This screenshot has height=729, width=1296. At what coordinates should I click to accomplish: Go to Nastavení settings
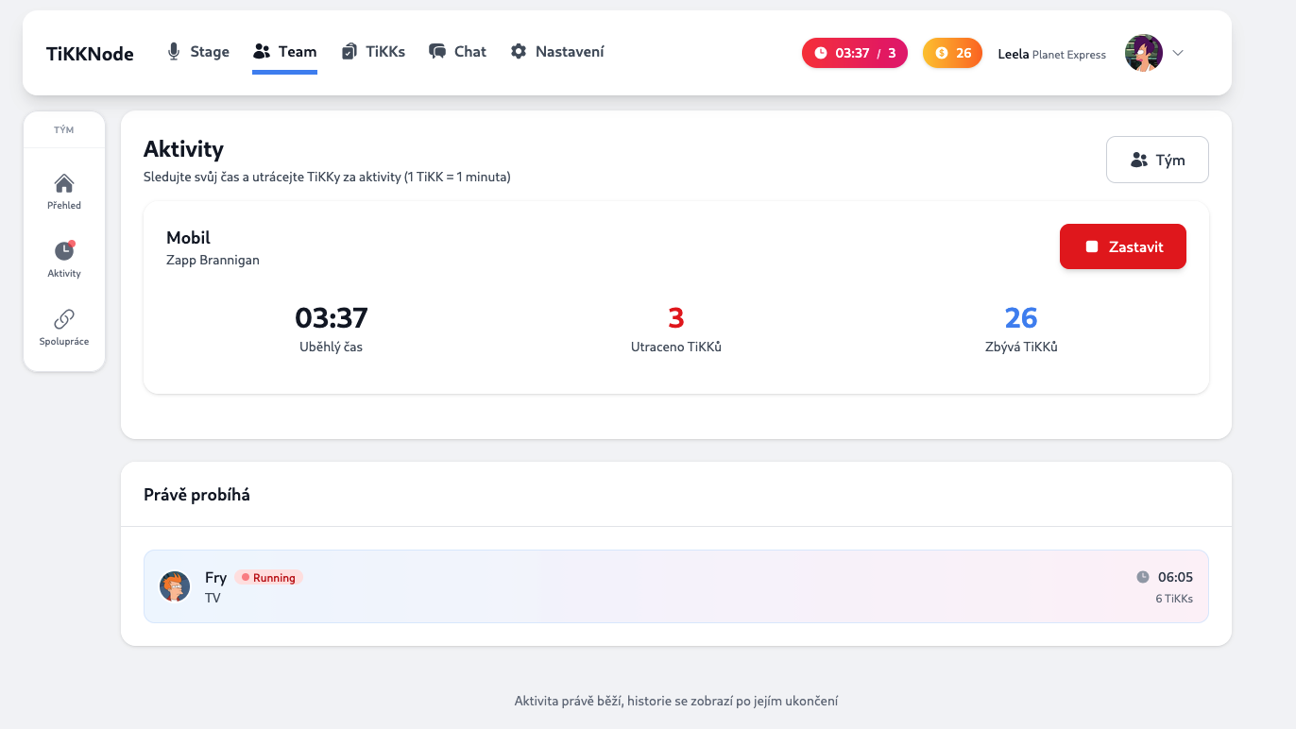(557, 52)
